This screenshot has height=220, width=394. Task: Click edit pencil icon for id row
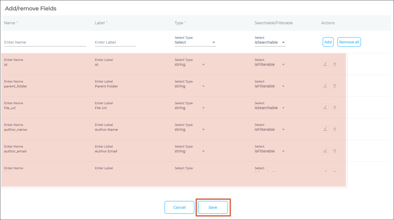tap(325, 64)
